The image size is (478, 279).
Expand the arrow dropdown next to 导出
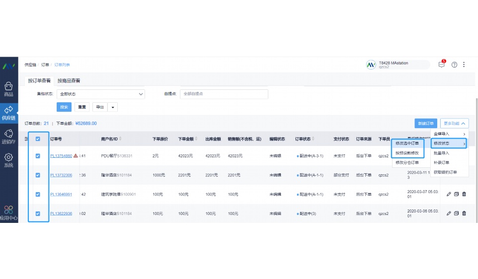pos(113,107)
